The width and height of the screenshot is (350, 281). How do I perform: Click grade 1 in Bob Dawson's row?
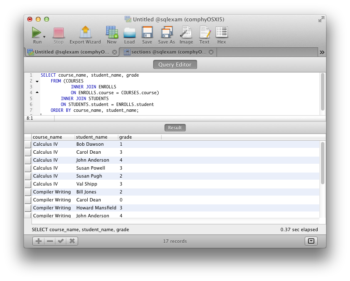[121, 144]
